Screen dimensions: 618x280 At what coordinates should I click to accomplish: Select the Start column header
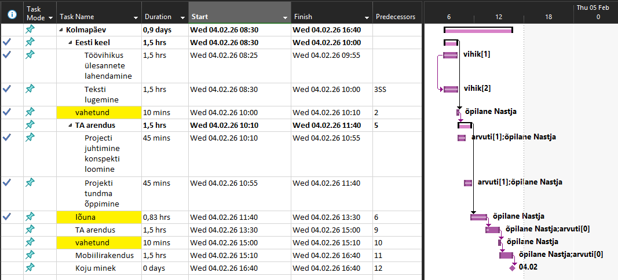(x=235, y=17)
